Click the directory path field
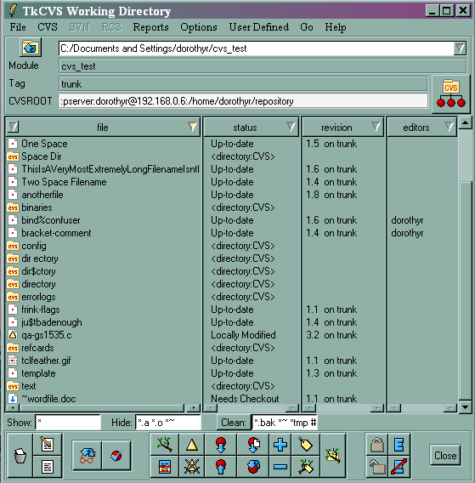Viewport: 475px width, 483px height. click(x=257, y=48)
